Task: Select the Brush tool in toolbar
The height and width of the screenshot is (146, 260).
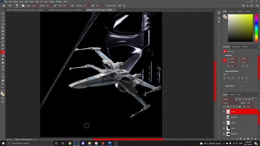Action: 3,41
